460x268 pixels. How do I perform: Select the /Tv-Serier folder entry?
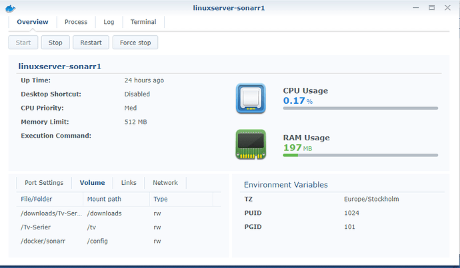pyautogui.click(x=35, y=227)
